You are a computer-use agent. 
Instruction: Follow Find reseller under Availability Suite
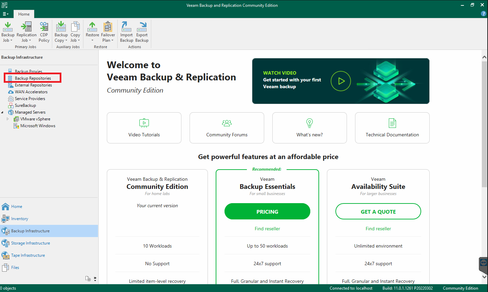pyautogui.click(x=378, y=229)
